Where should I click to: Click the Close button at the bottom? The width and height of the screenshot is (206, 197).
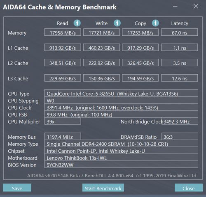(189, 188)
